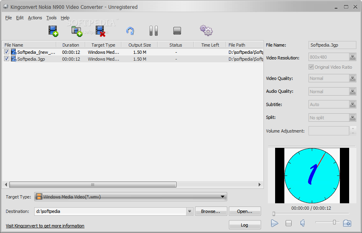Click the Status column header
This screenshot has height=233, width=362.
[176, 45]
